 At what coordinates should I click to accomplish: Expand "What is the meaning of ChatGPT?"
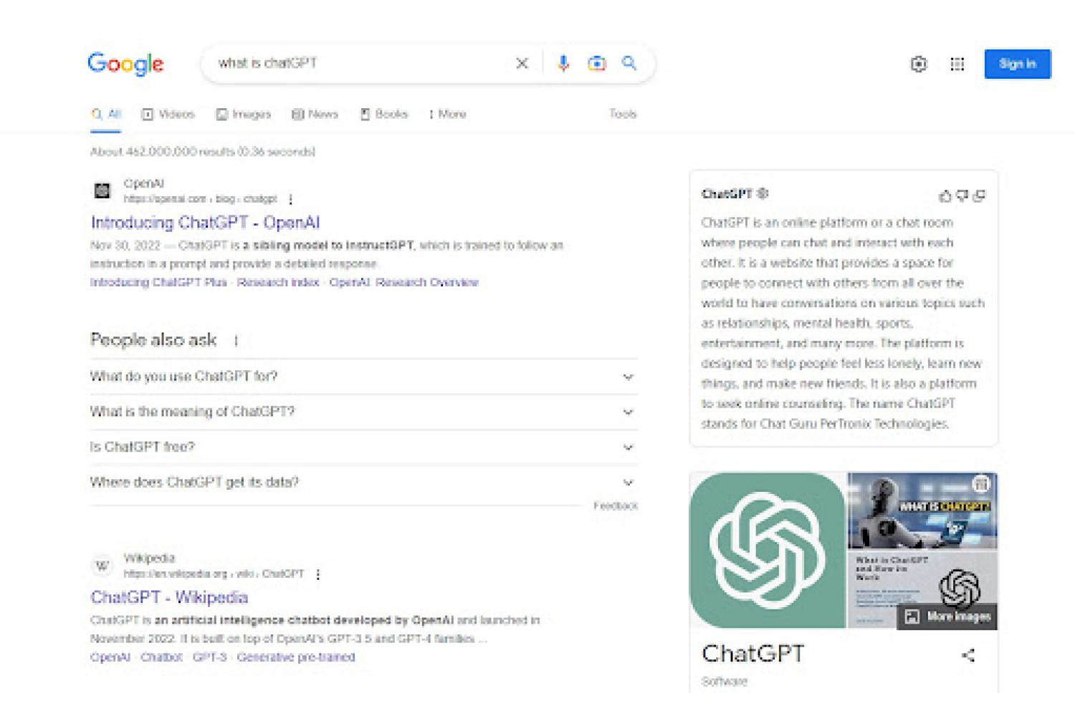point(363,412)
